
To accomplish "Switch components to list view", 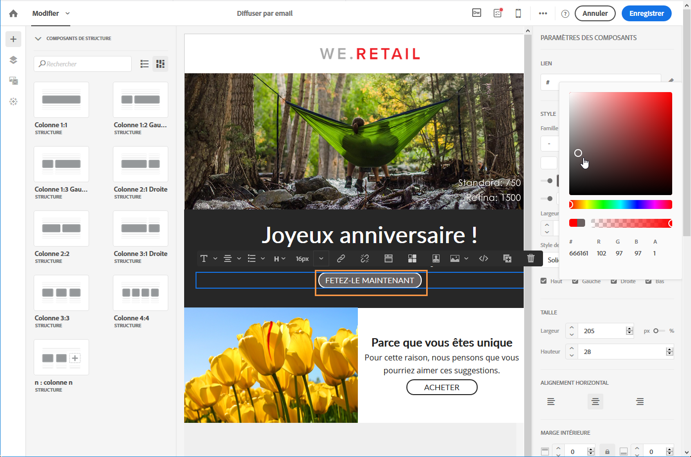I will [x=145, y=64].
